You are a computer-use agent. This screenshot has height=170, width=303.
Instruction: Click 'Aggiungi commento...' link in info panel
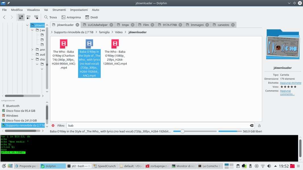coord(287,92)
